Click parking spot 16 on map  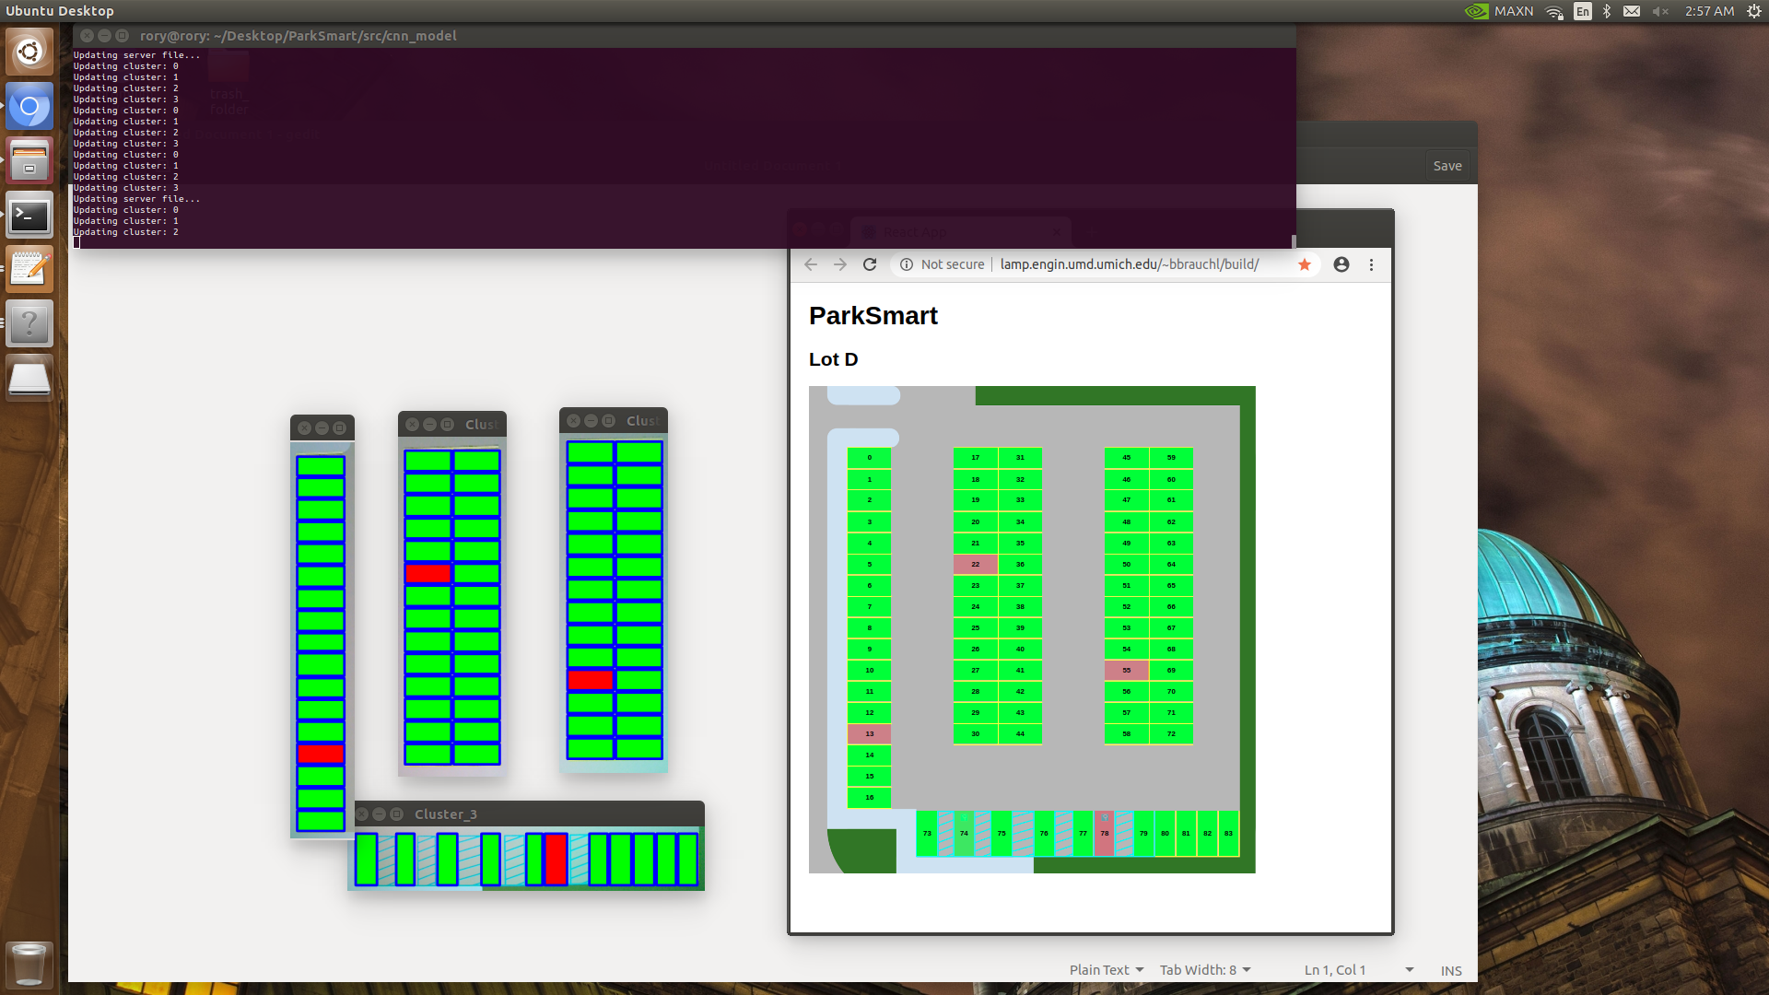pyautogui.click(x=869, y=797)
